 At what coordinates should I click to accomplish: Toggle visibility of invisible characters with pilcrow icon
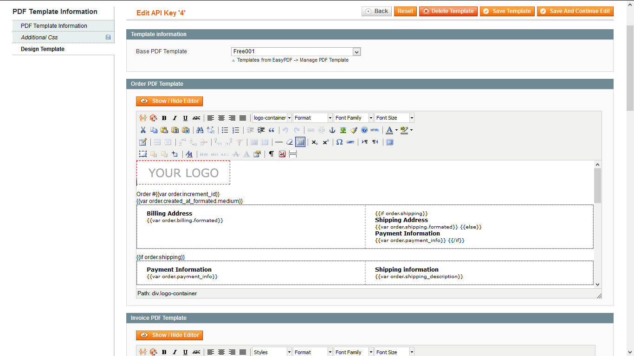[x=270, y=154]
